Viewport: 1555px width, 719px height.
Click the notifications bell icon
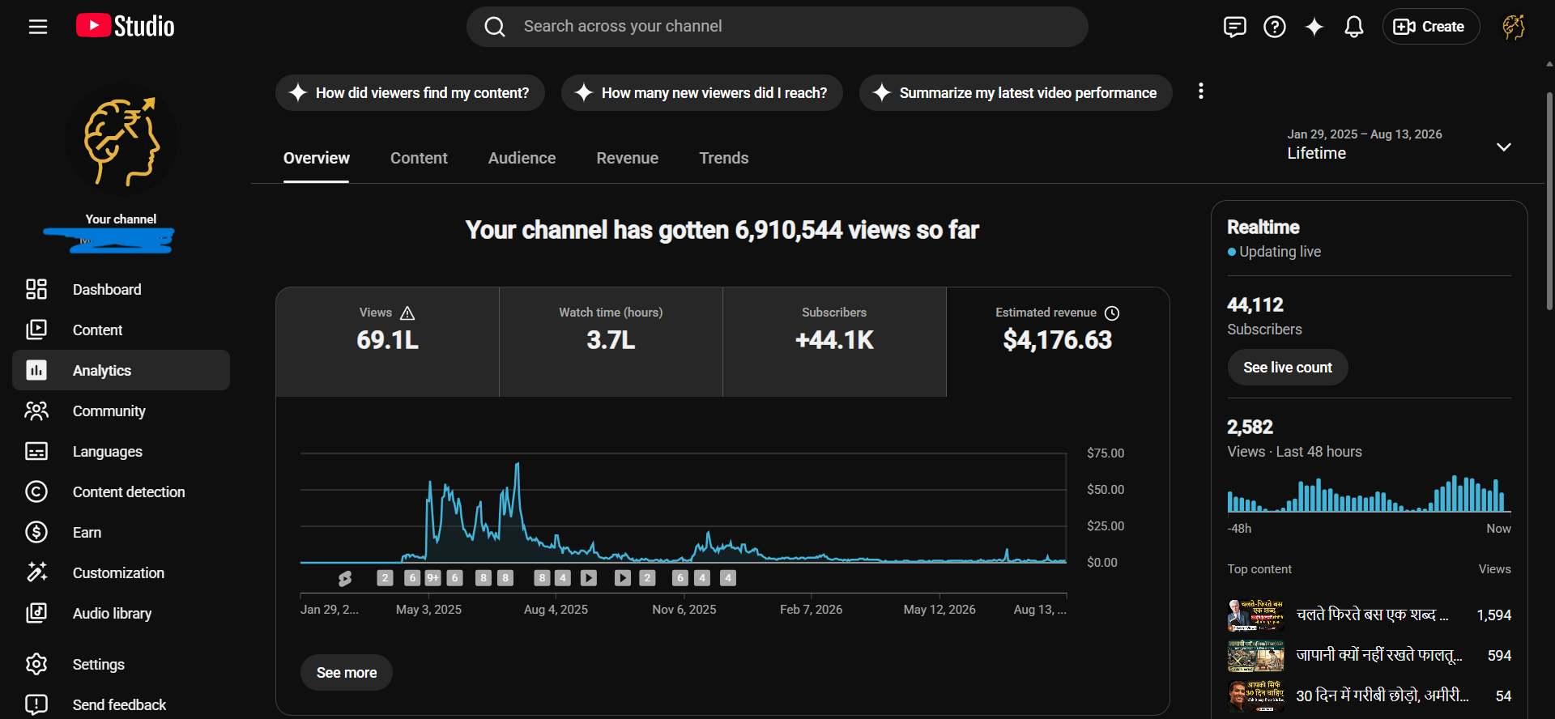pyautogui.click(x=1353, y=27)
